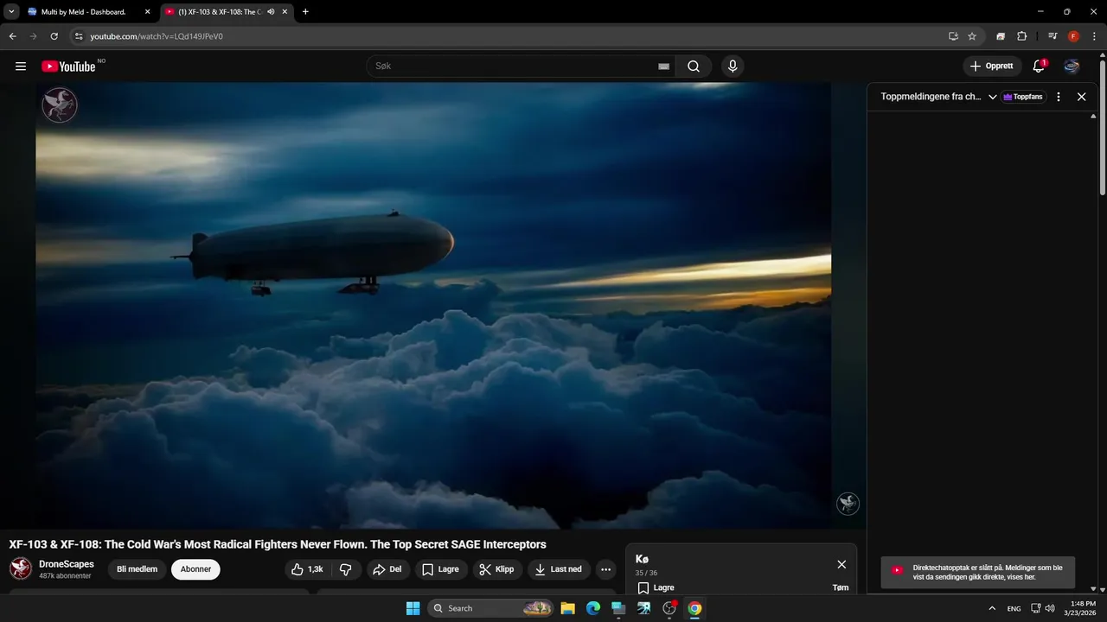The height and width of the screenshot is (622, 1107).
Task: Clear the queue with Tøm
Action: 841,587
